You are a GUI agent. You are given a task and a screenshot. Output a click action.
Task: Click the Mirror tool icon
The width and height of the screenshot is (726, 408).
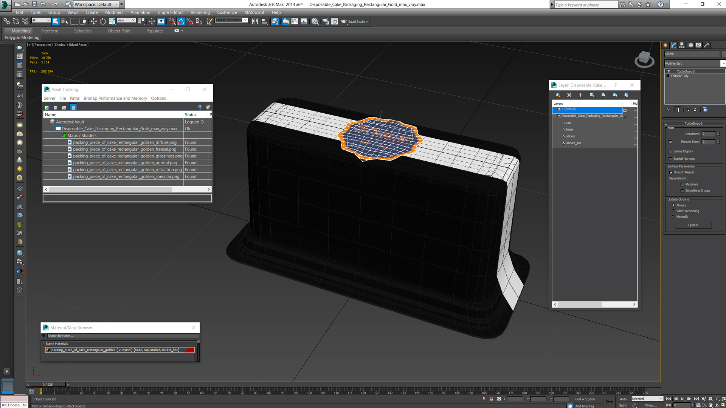(255, 22)
